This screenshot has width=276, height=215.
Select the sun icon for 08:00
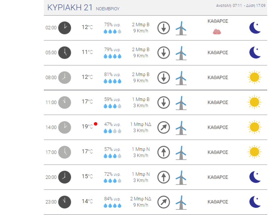254,77
